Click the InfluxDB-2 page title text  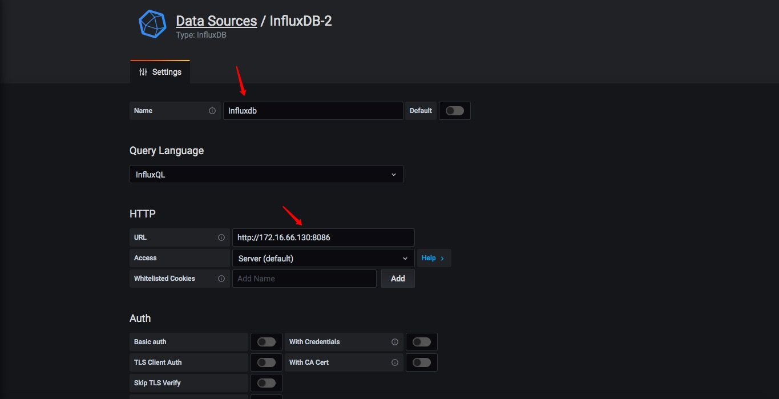click(301, 21)
